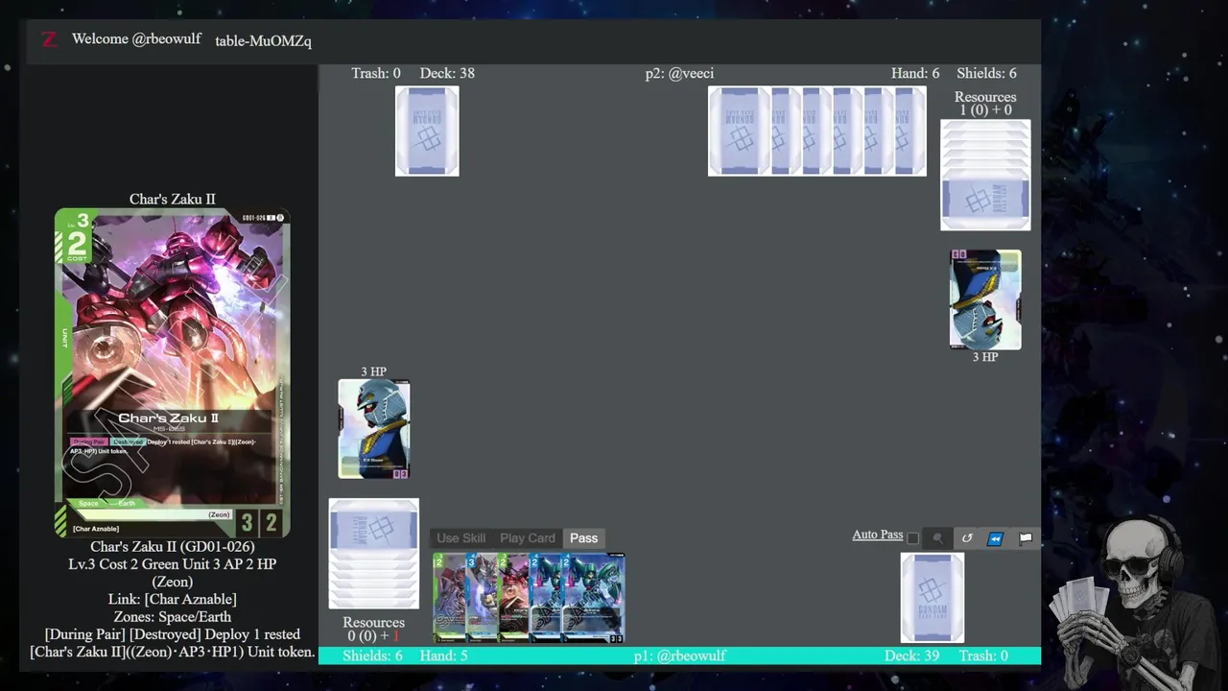Viewport: 1228px width, 691px height.
Task: Click the Auto Pass underlined label
Action: [x=878, y=535]
